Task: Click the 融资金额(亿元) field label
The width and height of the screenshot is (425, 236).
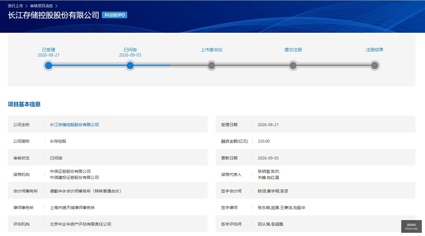Action: point(235,141)
